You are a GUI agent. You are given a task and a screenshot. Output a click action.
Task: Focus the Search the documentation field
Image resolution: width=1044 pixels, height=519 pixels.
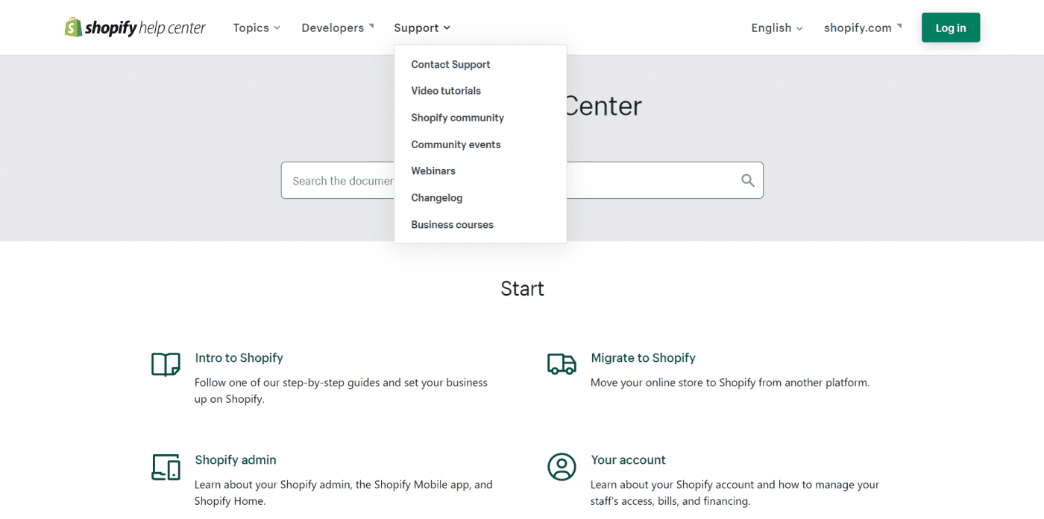(x=522, y=180)
